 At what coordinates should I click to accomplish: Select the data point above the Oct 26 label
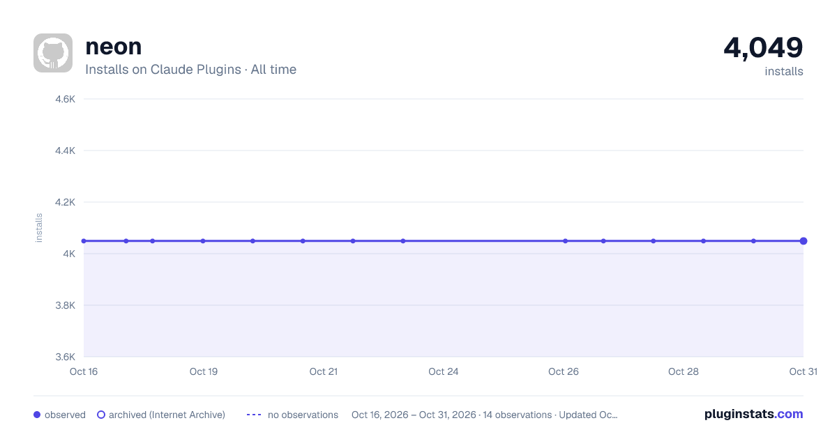(565, 241)
